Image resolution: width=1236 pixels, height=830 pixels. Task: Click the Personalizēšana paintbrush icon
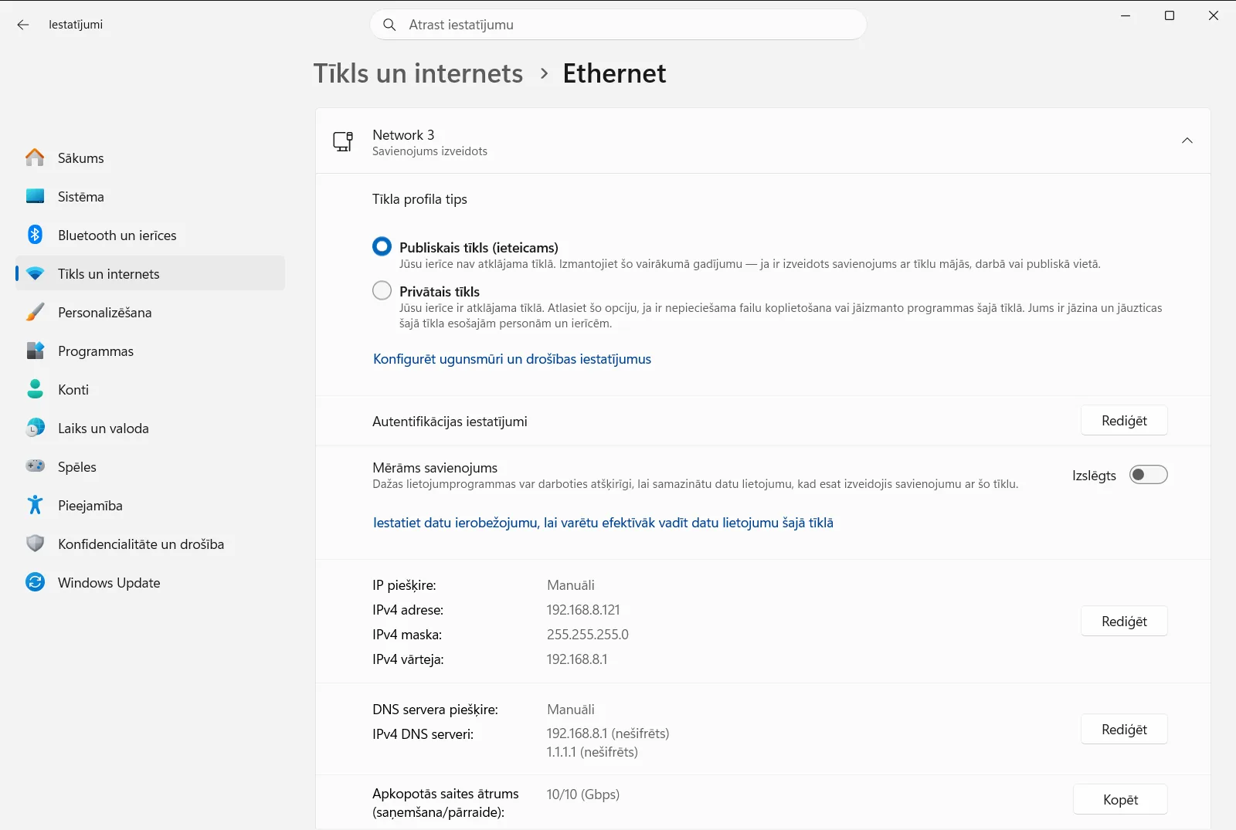35,312
